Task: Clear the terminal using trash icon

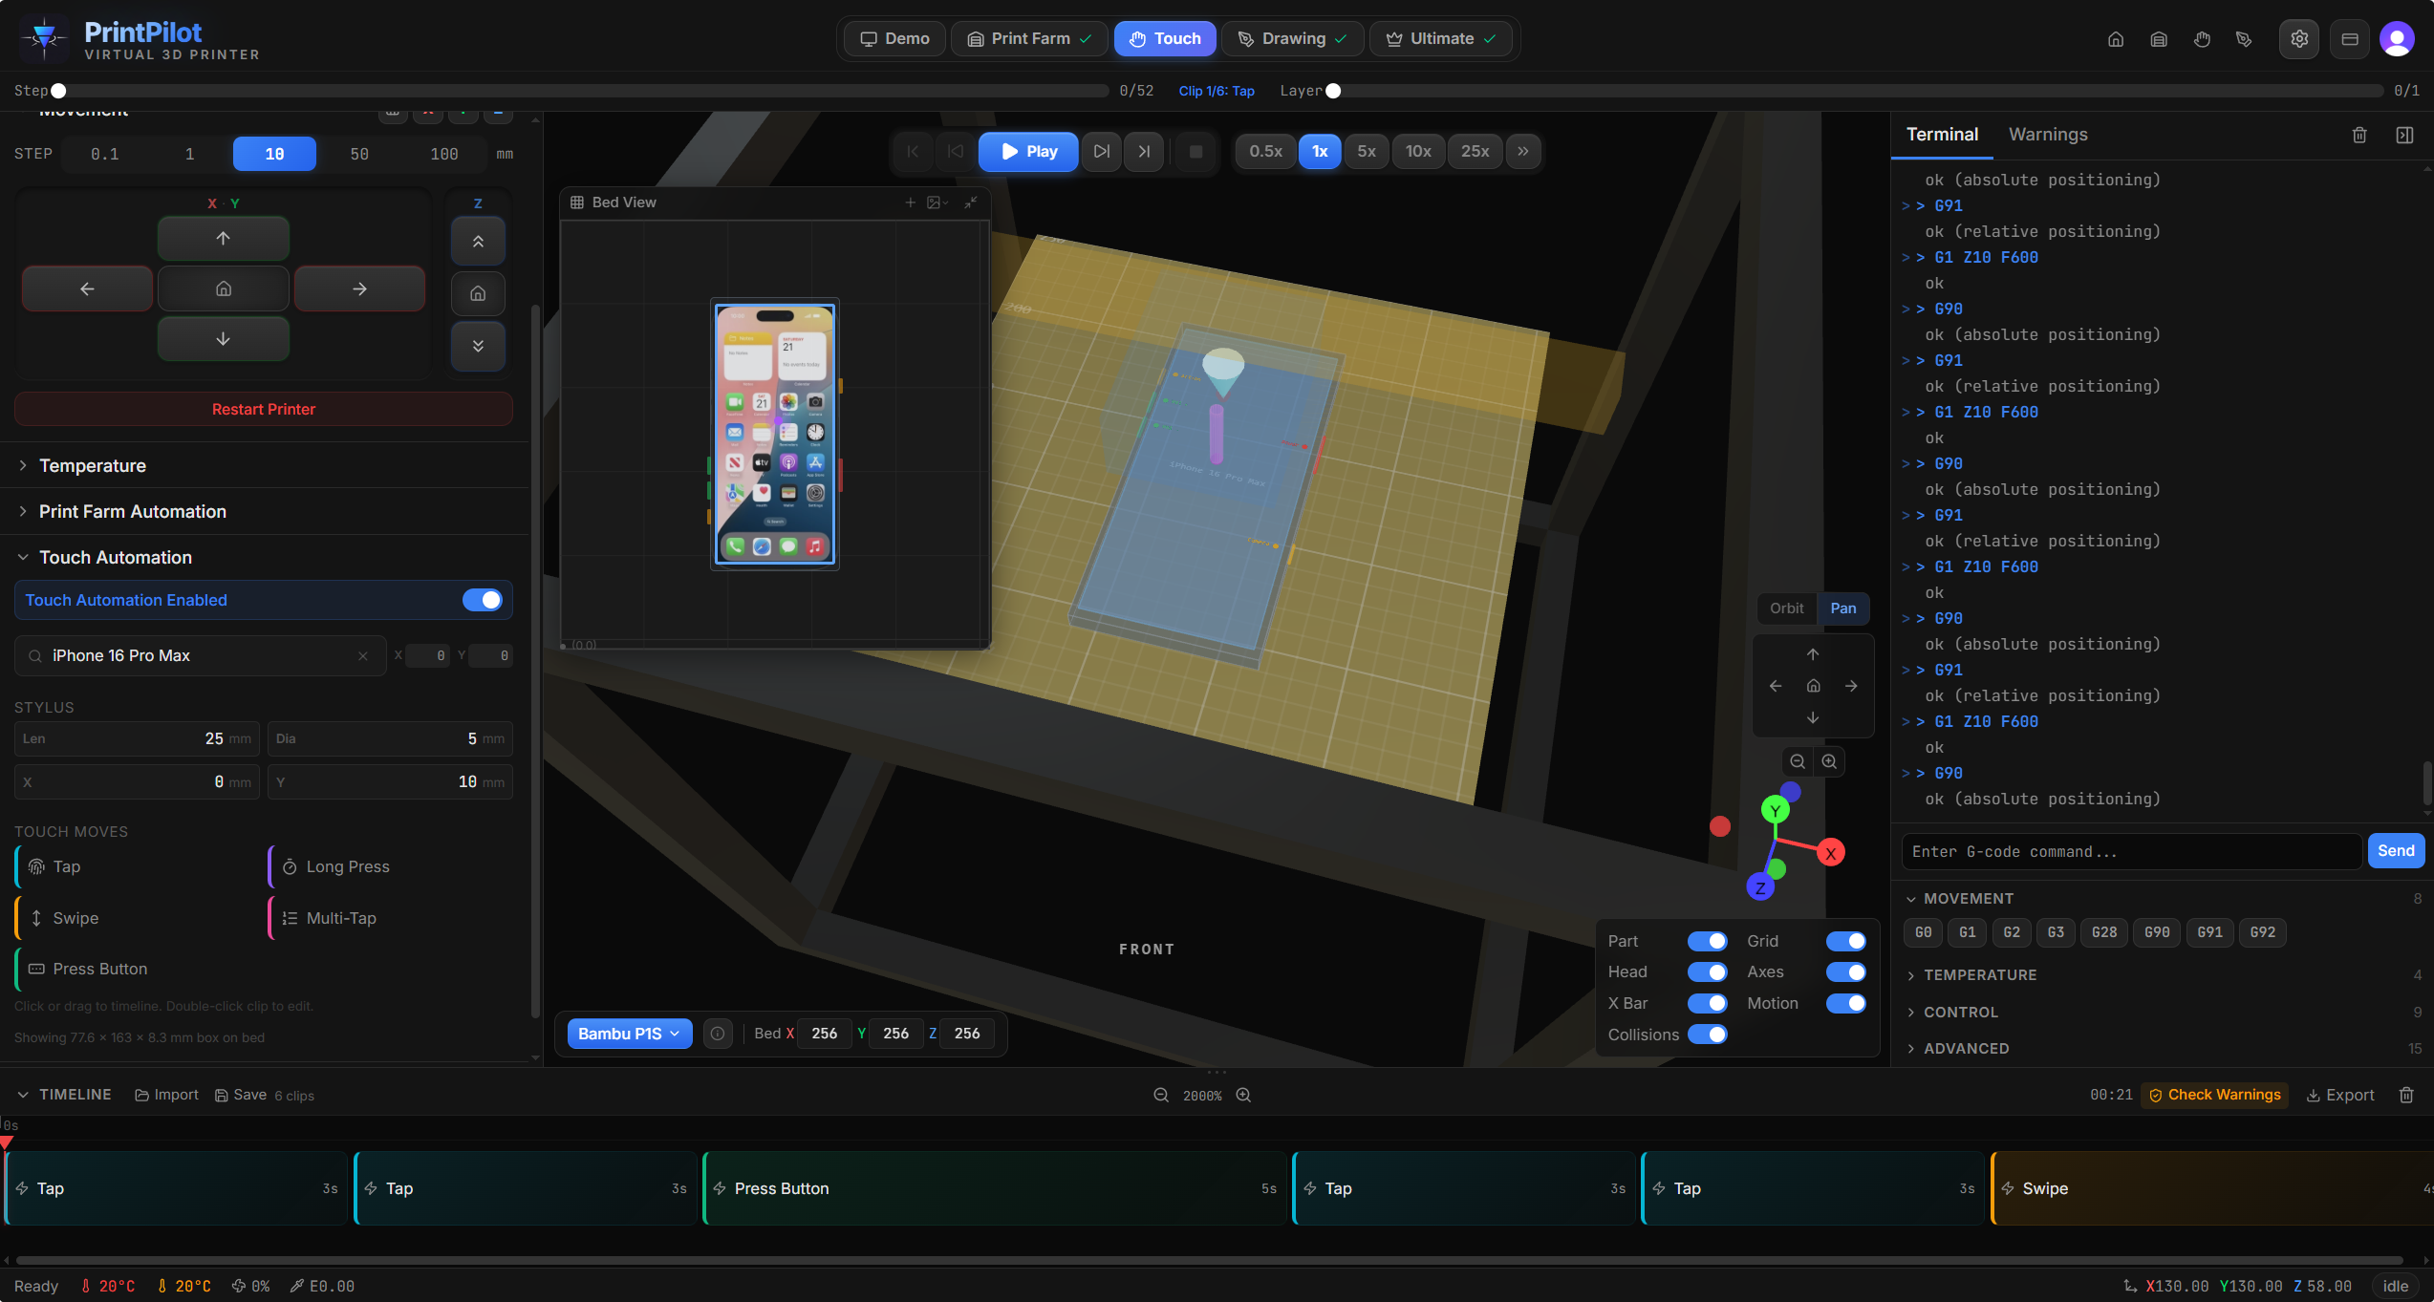Action: [2359, 135]
